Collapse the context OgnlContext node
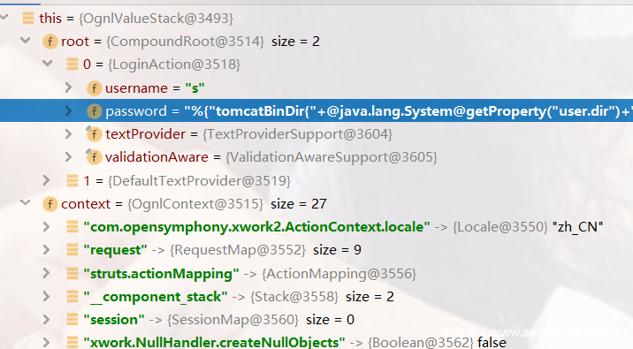Screen dimensions: 633x349 (26, 202)
